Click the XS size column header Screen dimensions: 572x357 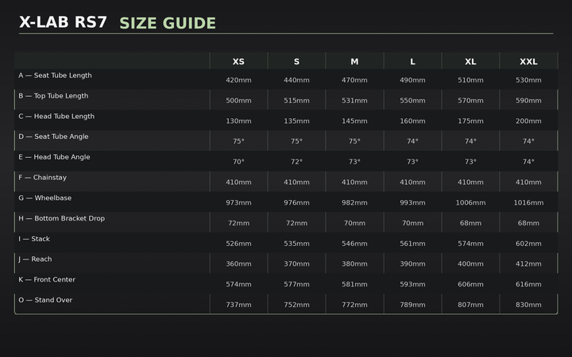238,62
